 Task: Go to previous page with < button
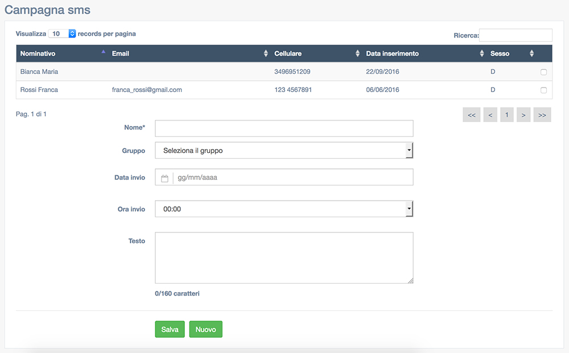(x=490, y=115)
